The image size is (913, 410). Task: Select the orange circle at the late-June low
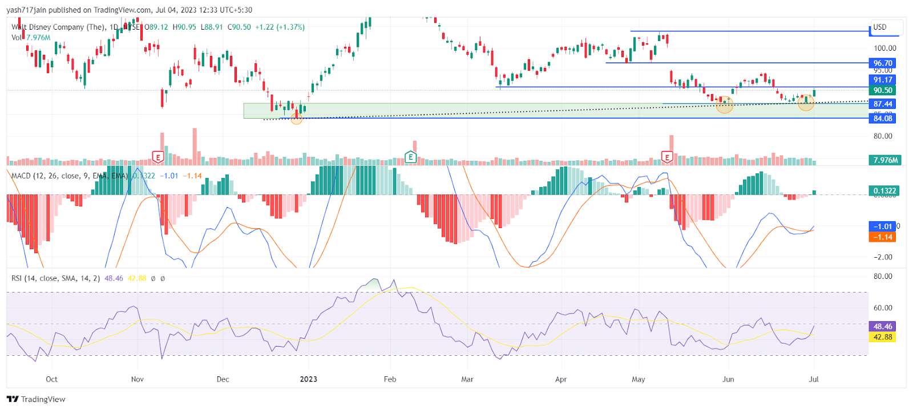tap(806, 102)
